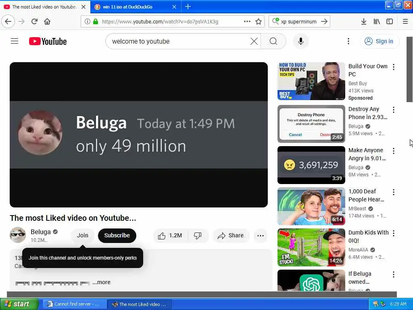Subscribe to the Beluga channel
Viewport: 413px width, 310px height.
[117, 235]
